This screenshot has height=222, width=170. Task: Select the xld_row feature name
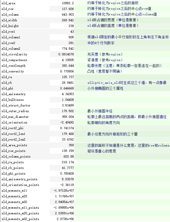[7, 9]
